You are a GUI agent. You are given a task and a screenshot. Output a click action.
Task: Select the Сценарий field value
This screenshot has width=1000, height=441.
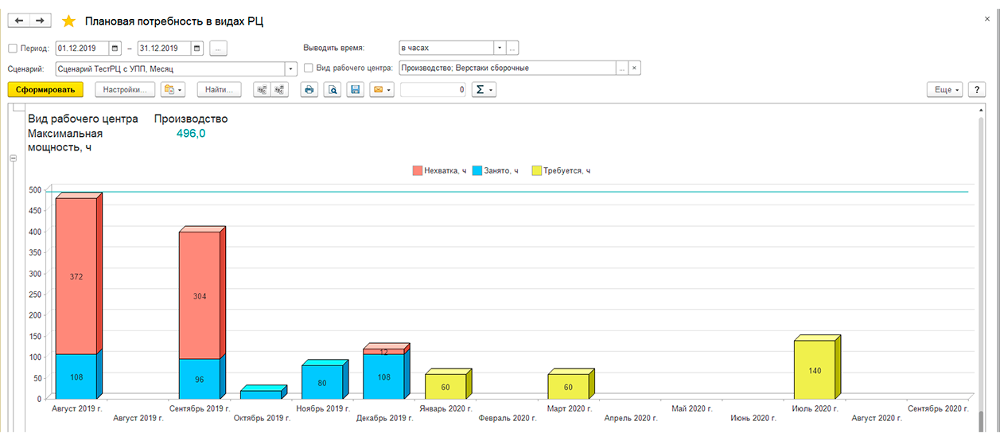pos(169,68)
